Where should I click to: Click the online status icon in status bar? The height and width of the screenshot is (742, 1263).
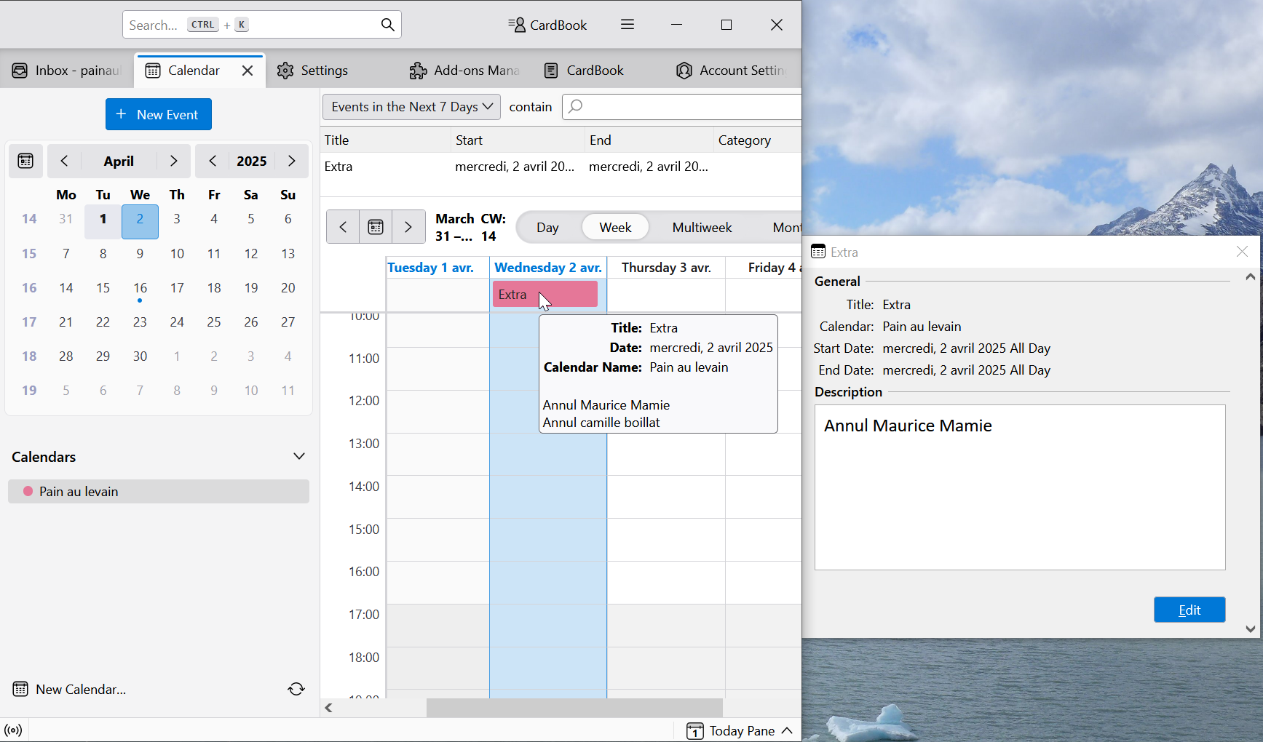tap(13, 730)
